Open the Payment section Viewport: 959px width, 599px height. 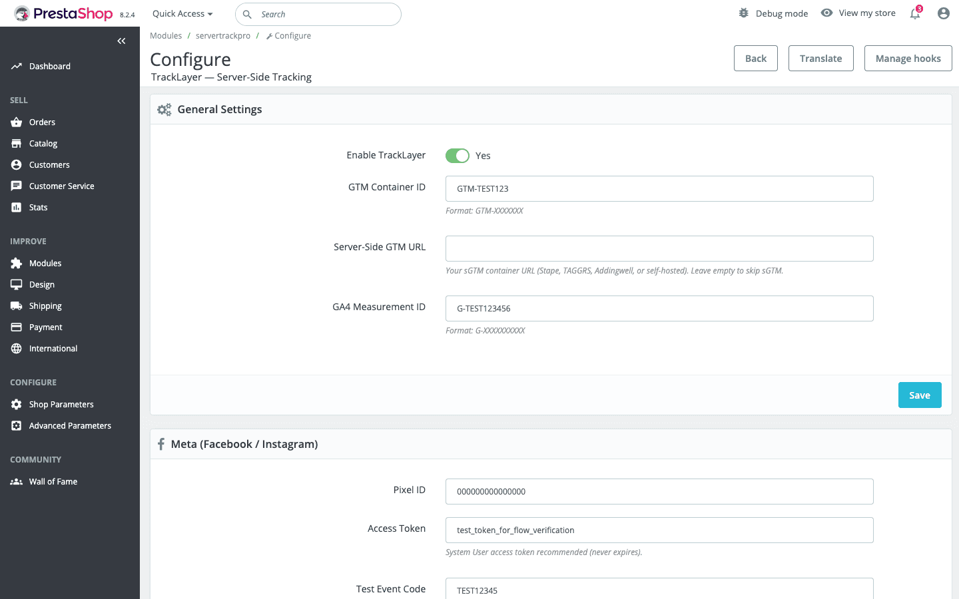click(16, 327)
